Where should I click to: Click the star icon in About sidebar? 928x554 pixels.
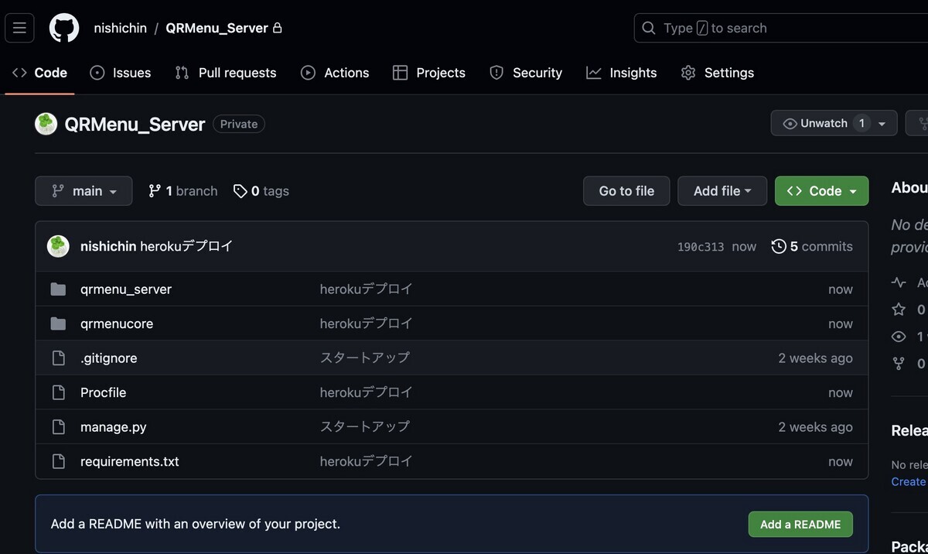coord(899,309)
